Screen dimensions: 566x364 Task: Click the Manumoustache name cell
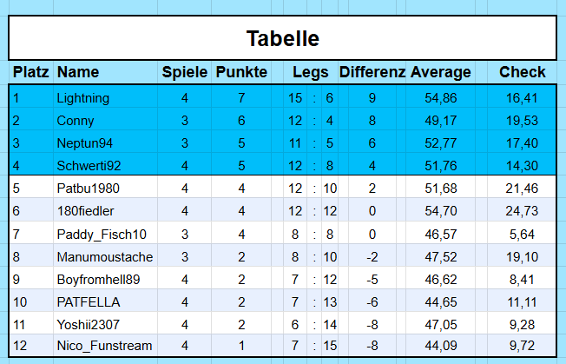click(105, 257)
